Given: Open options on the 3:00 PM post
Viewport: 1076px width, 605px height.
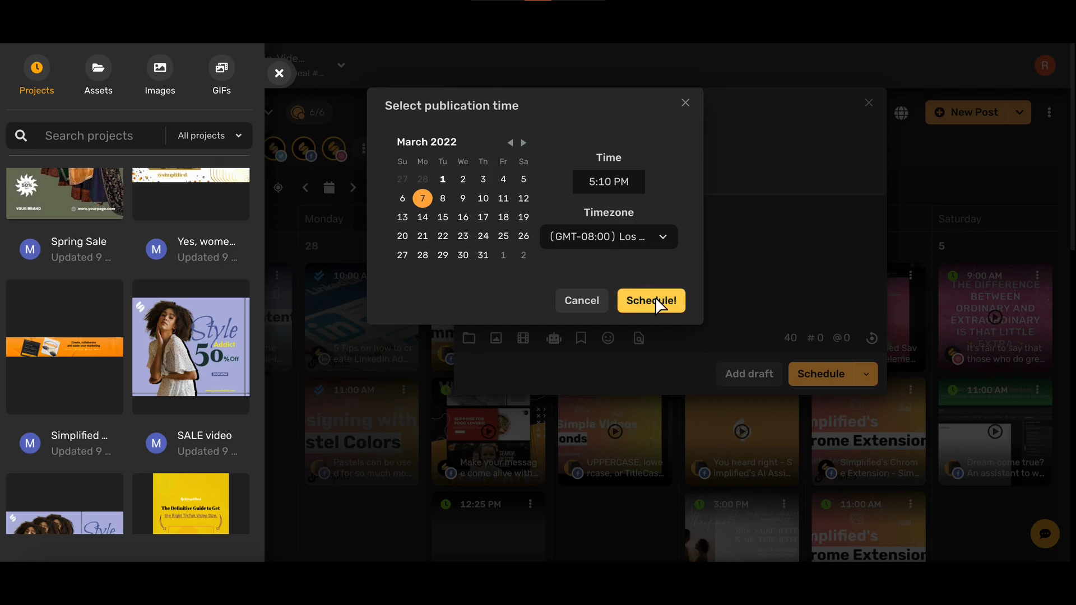Looking at the screenshot, I should pyautogui.click(x=784, y=504).
